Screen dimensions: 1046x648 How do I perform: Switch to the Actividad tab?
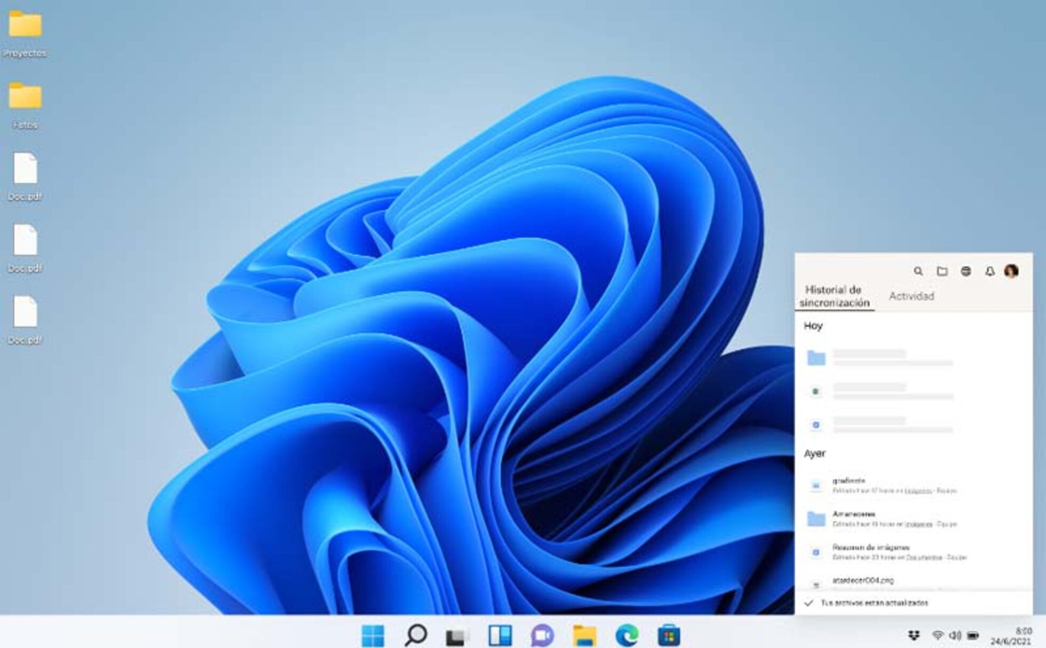click(x=911, y=297)
